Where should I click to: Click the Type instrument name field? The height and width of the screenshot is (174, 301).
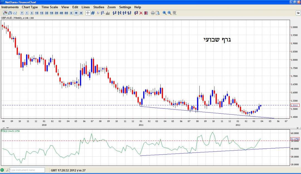coord(27,170)
